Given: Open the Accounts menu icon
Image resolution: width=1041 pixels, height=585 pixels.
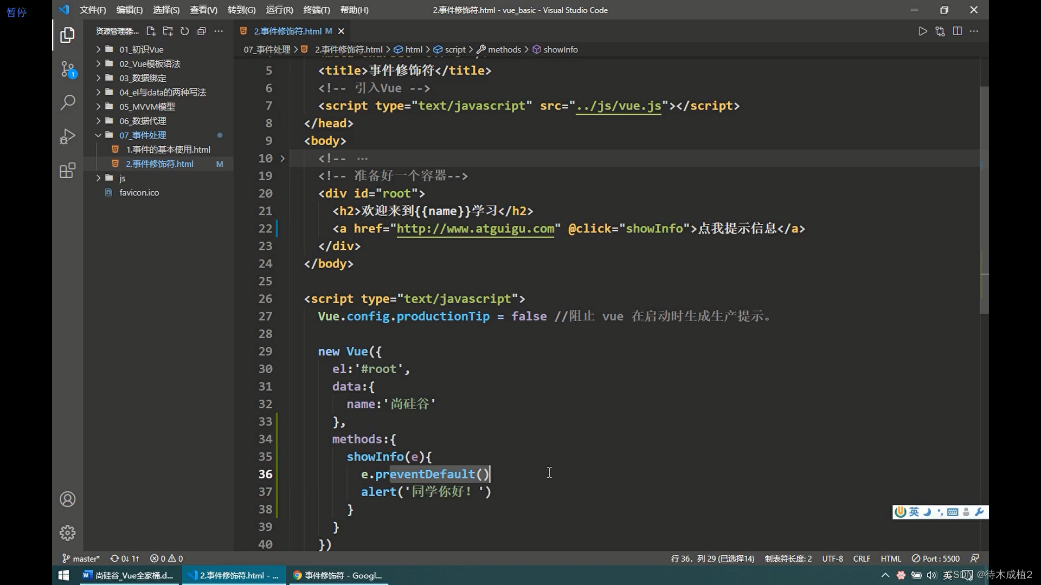Looking at the screenshot, I should (x=67, y=499).
